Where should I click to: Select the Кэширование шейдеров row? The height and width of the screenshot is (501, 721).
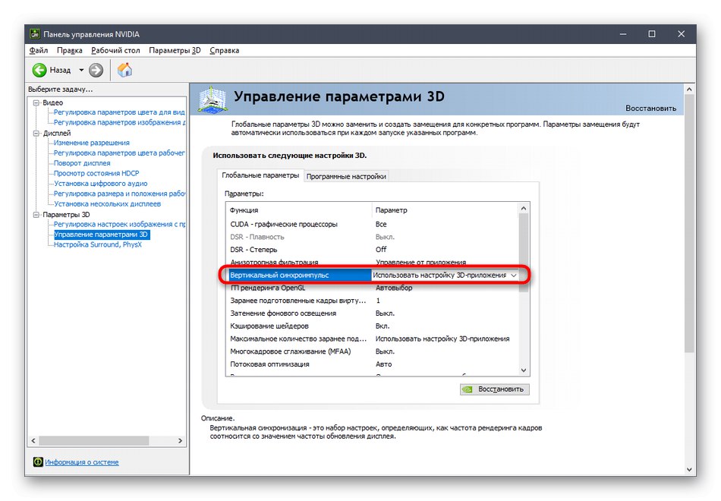click(x=373, y=326)
